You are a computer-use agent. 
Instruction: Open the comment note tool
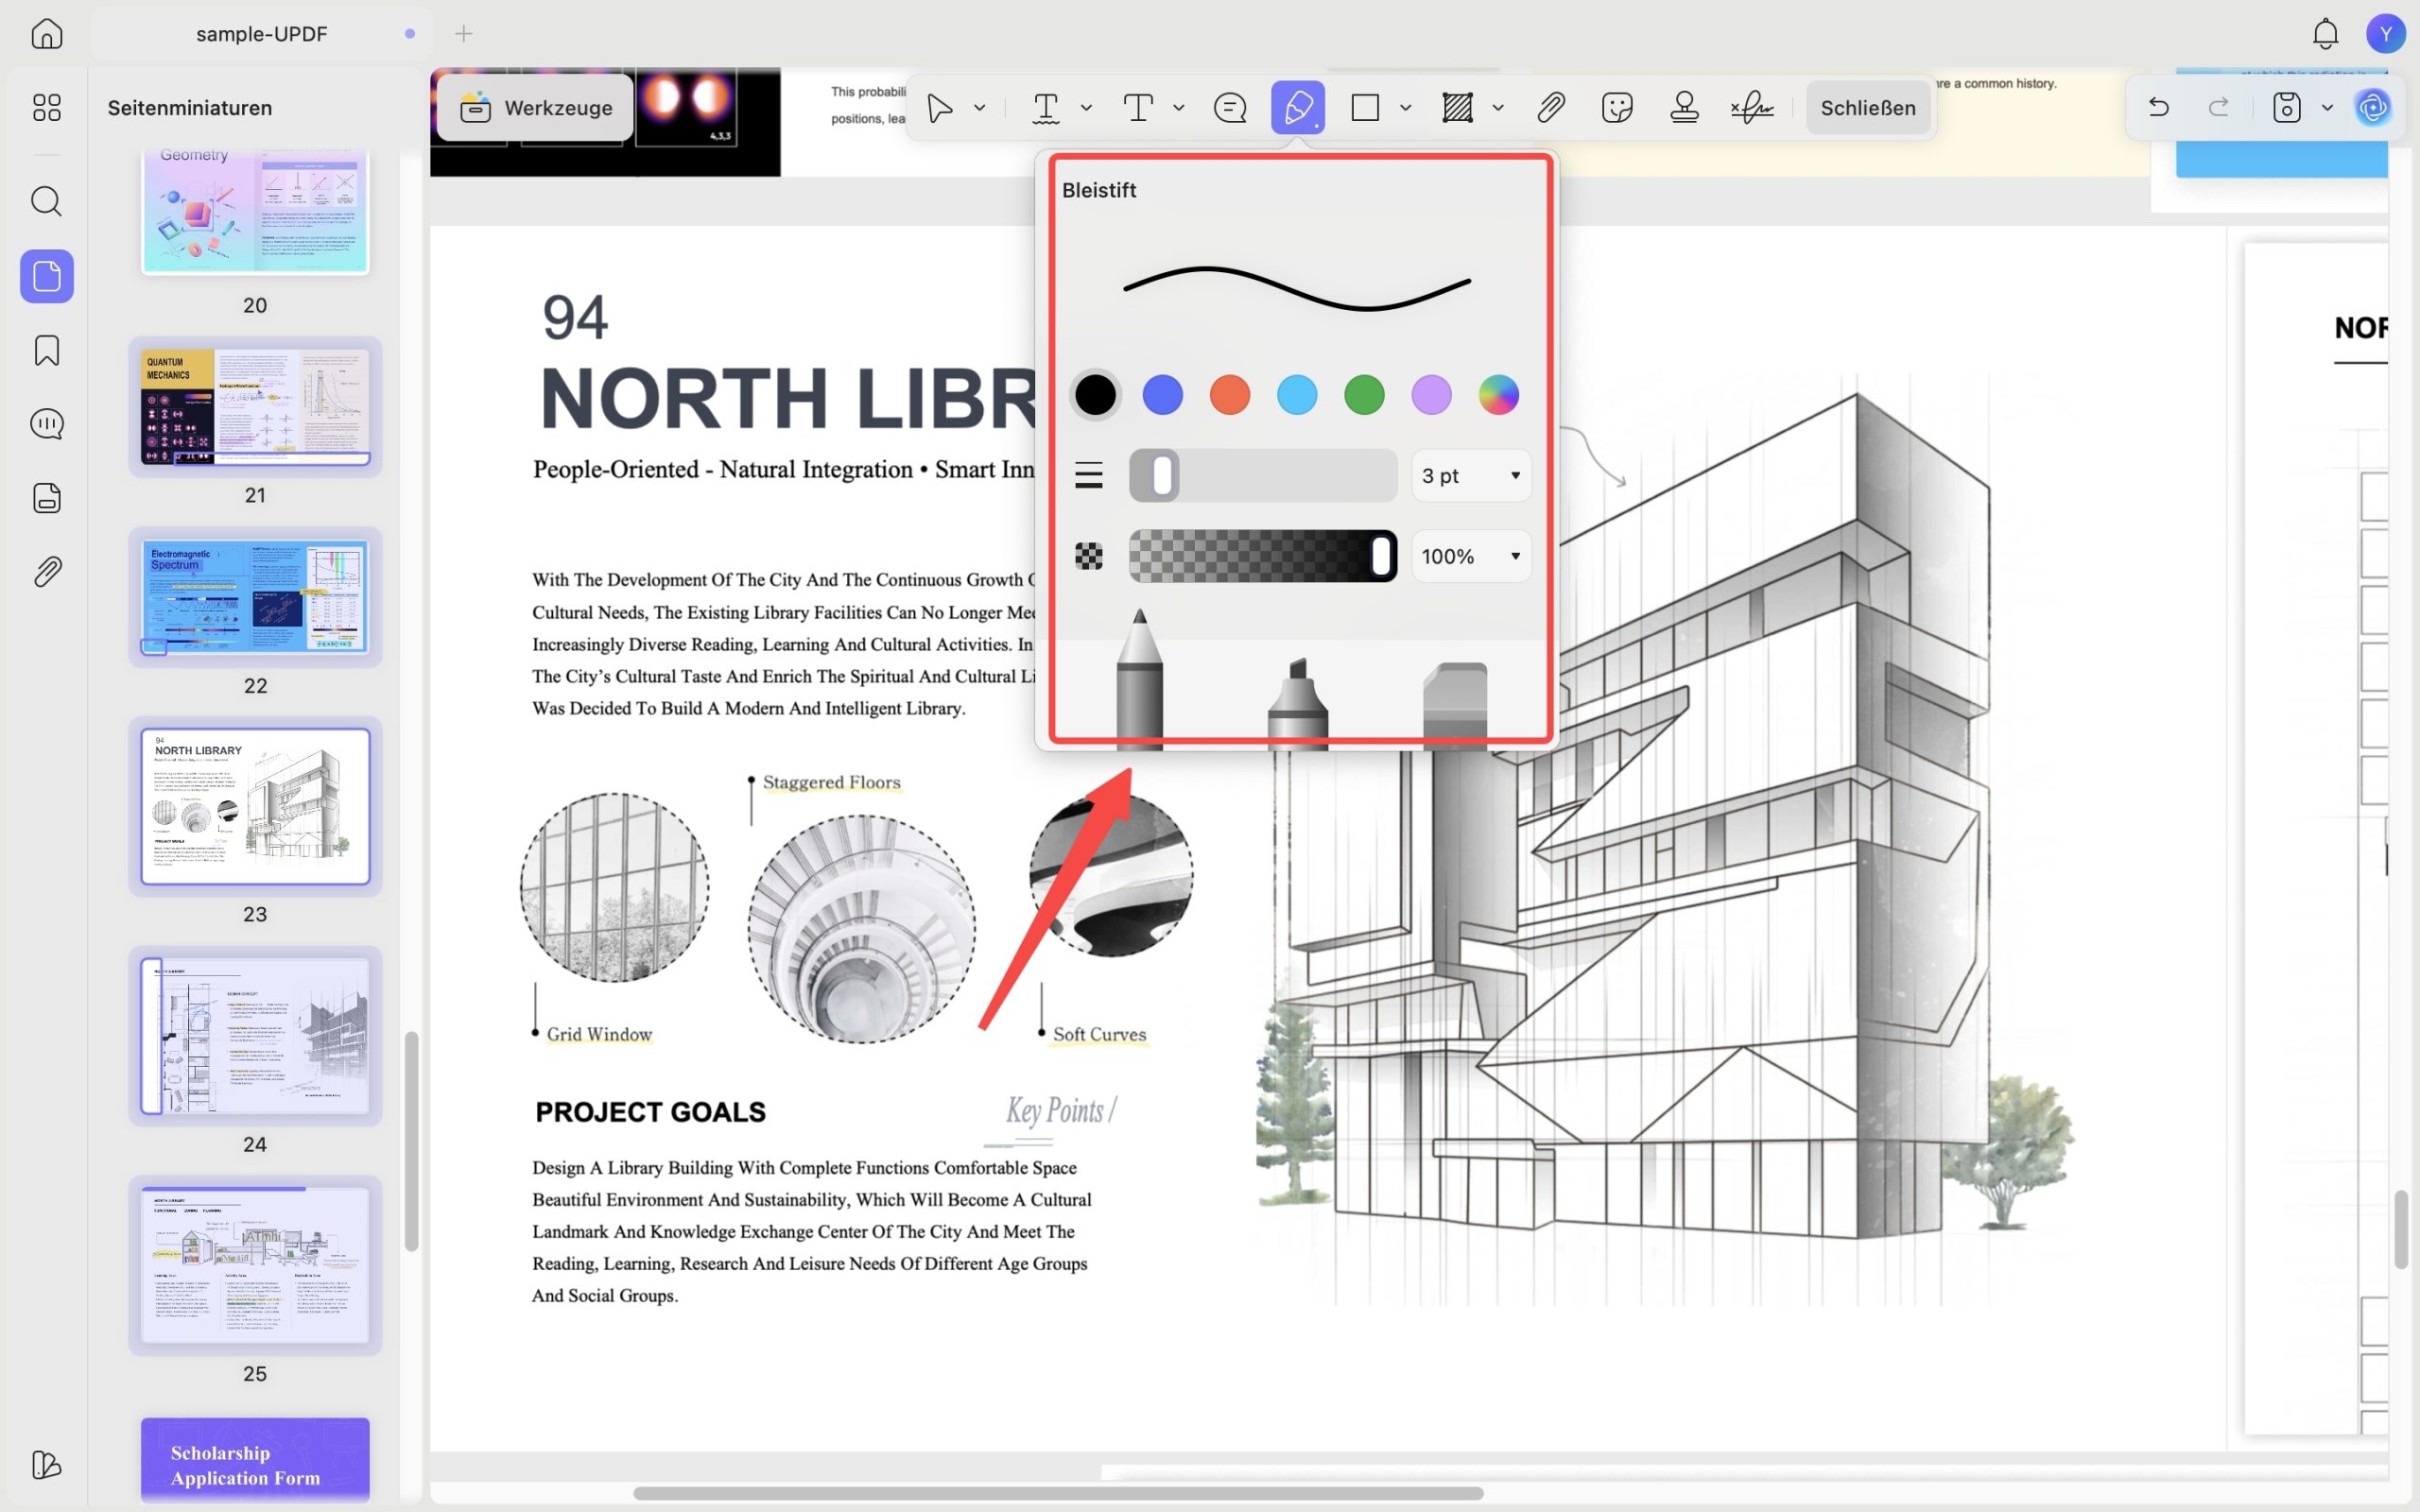point(1230,107)
